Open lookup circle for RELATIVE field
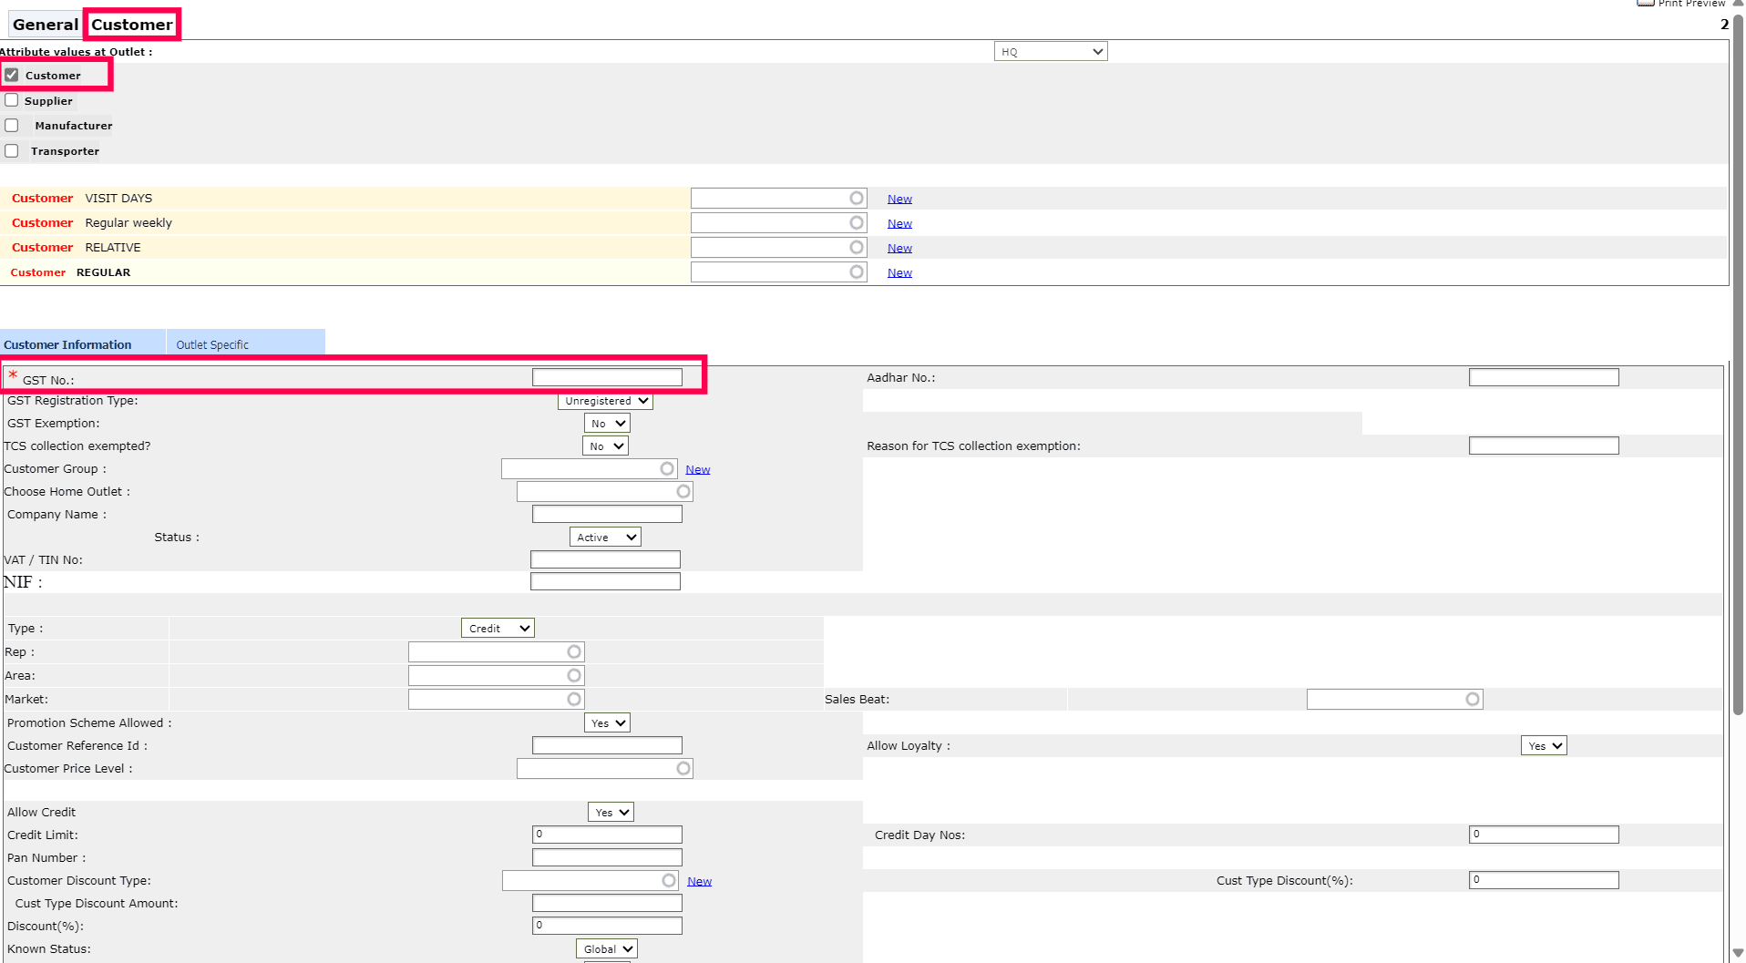 (x=857, y=247)
